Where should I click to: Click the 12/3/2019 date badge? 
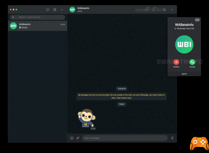pos(122,89)
